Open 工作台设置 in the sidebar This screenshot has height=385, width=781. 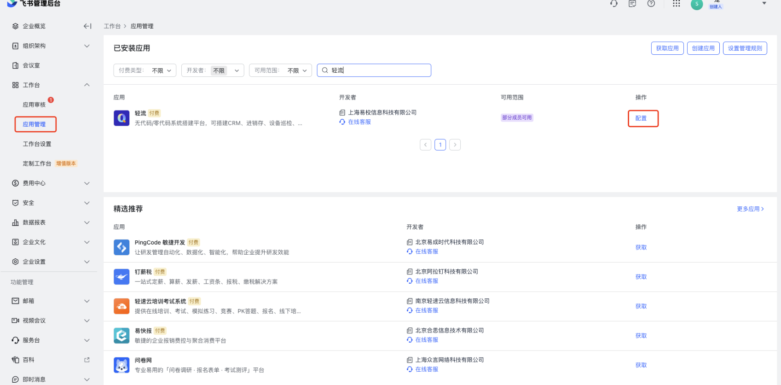(x=37, y=144)
